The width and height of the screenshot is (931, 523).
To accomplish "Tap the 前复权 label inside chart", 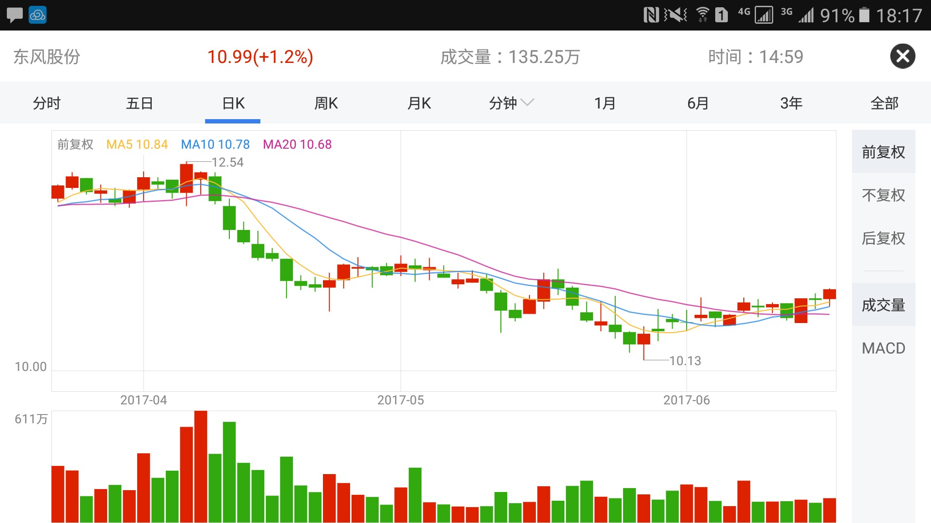I will pyautogui.click(x=75, y=144).
